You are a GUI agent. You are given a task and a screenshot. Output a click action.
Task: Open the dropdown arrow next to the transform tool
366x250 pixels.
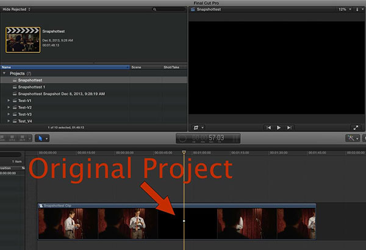click(203, 128)
